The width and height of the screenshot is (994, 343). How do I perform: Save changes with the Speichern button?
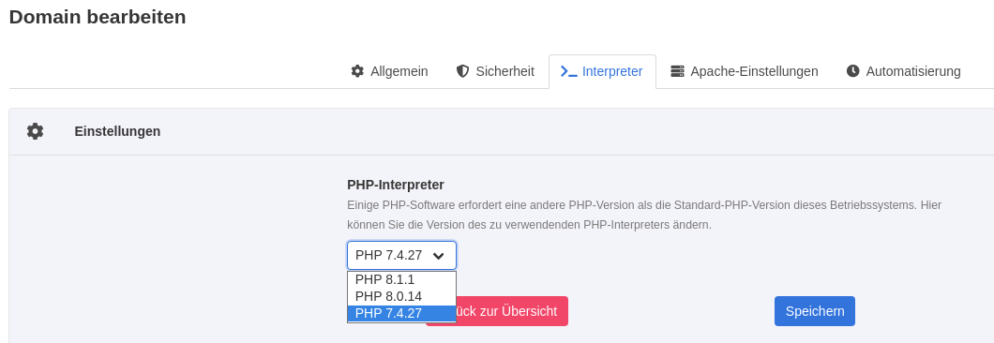tap(815, 311)
